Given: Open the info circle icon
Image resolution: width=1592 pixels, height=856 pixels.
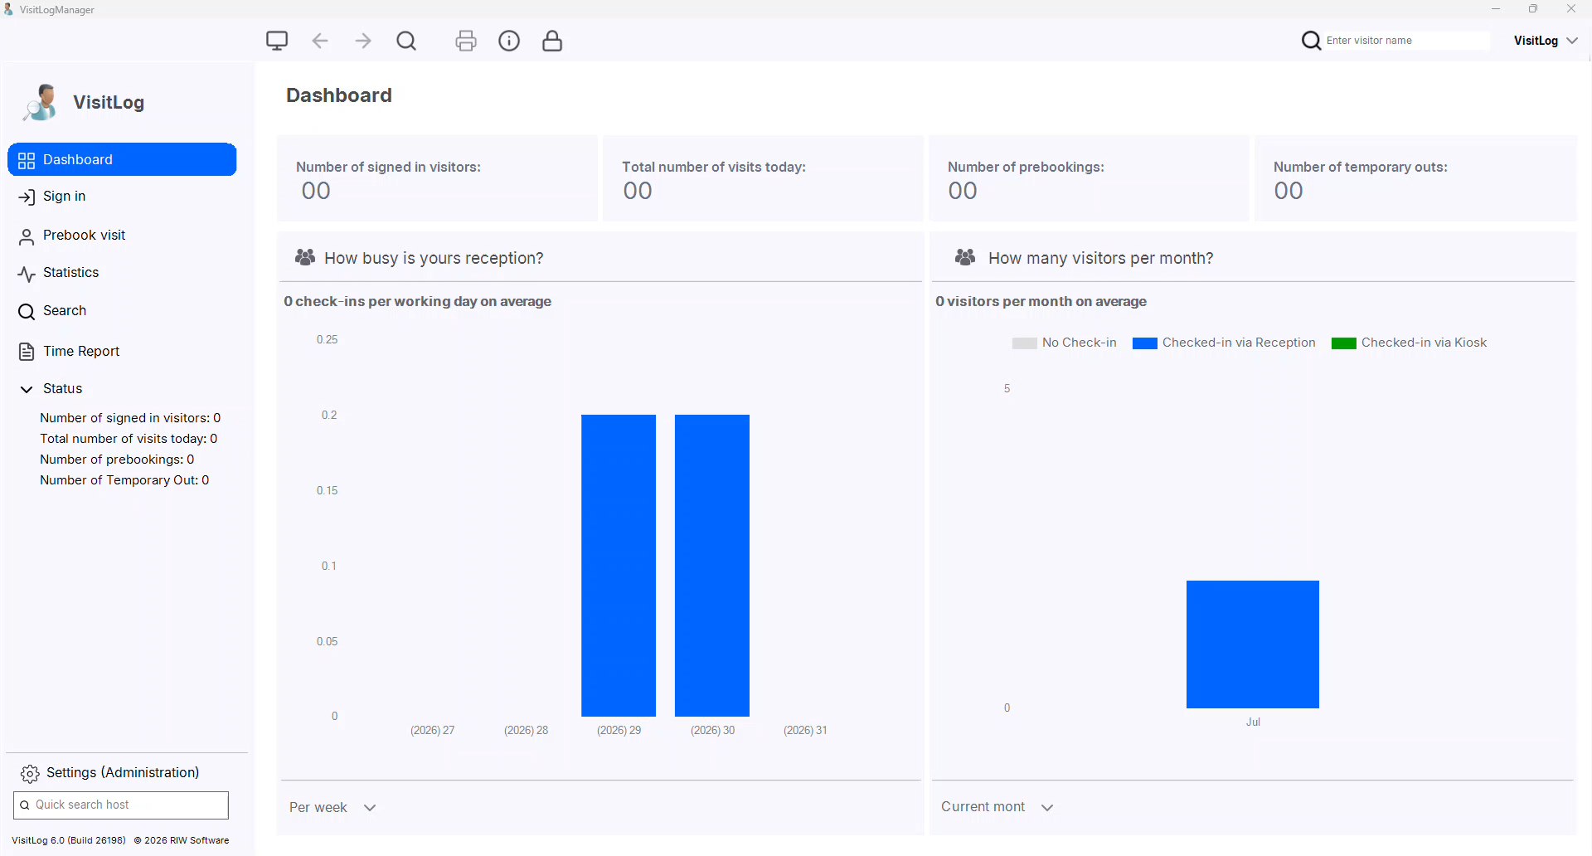Looking at the screenshot, I should pyautogui.click(x=509, y=41).
